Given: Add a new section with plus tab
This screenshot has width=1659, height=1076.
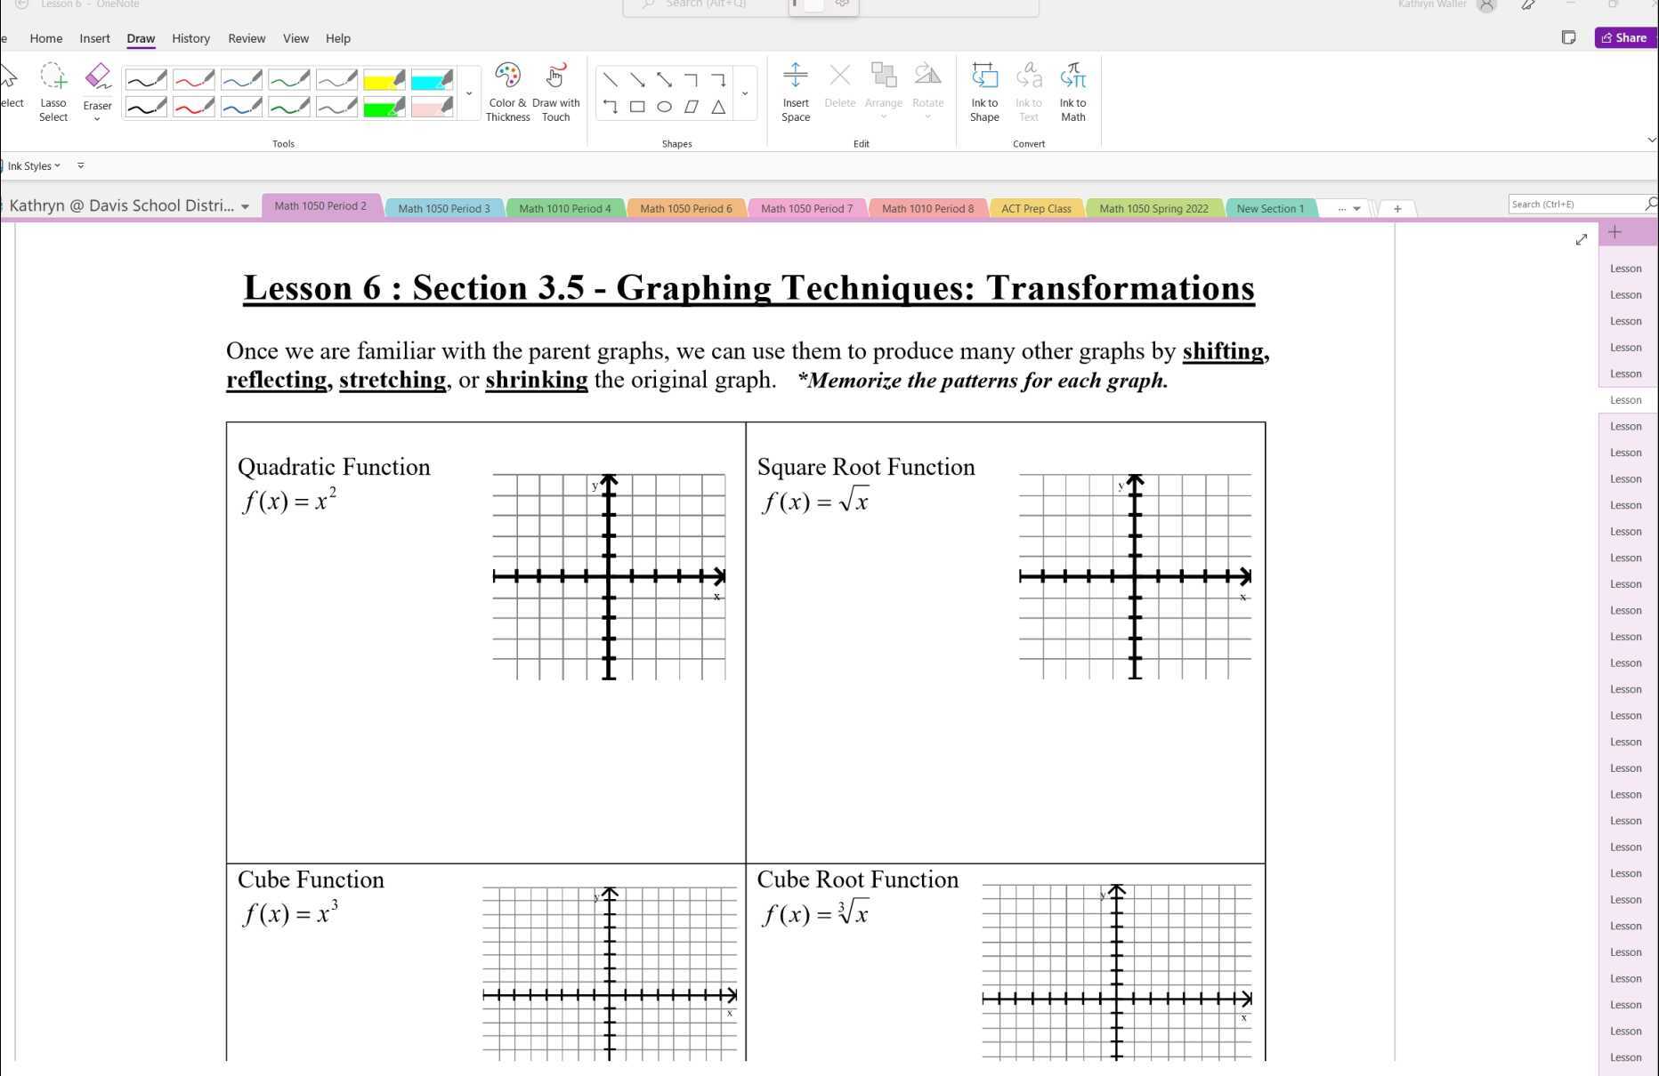Looking at the screenshot, I should (x=1397, y=209).
